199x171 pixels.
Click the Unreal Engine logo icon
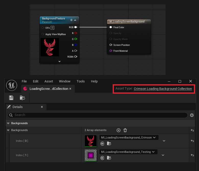pyautogui.click(x=11, y=85)
